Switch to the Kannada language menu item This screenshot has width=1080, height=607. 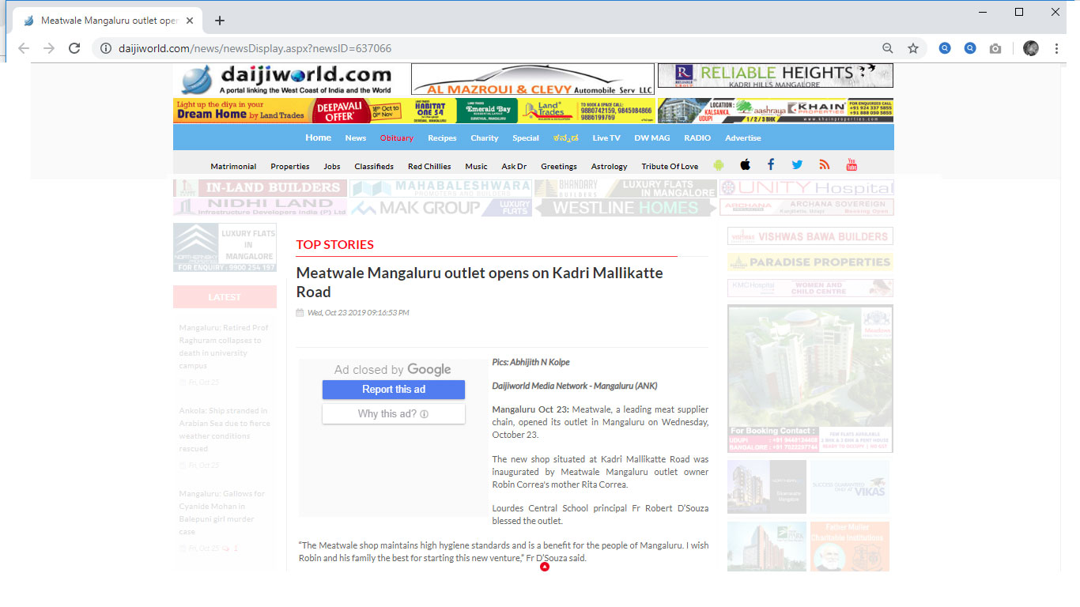[x=566, y=138]
